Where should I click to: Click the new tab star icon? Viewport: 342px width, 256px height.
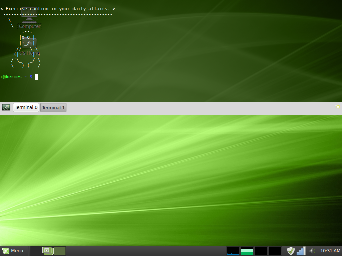tap(337, 107)
